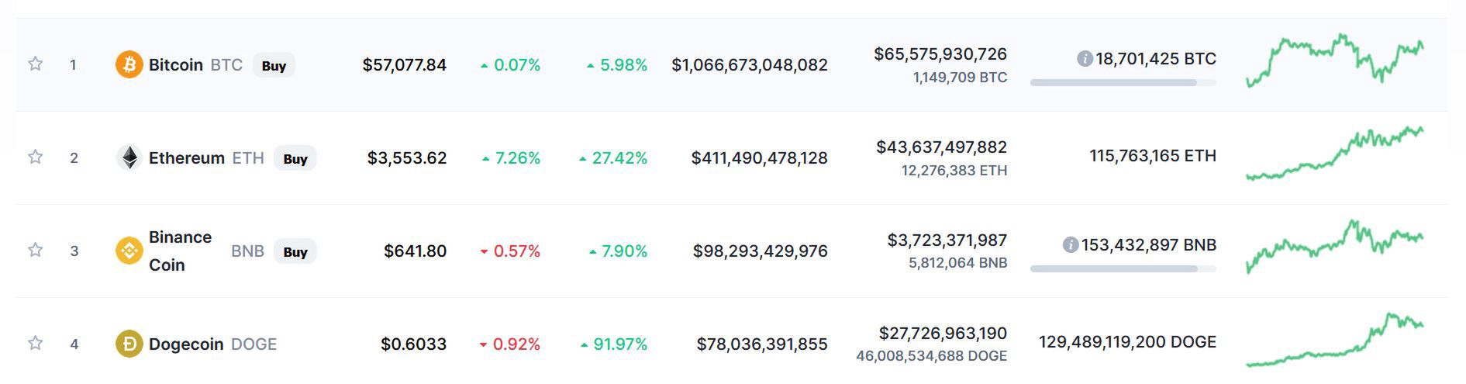Toggle the Ethereum watchlist star
Screen dimensions: 1466x384
pyautogui.click(x=35, y=157)
